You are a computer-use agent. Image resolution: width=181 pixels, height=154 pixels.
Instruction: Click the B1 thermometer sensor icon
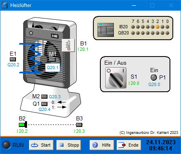coord(68,45)
